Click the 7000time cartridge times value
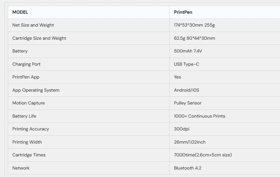This screenshot has width=280, height=177. pos(203,155)
